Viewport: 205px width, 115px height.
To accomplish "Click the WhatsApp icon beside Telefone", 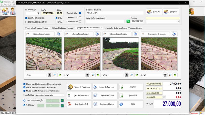I will (128, 21).
